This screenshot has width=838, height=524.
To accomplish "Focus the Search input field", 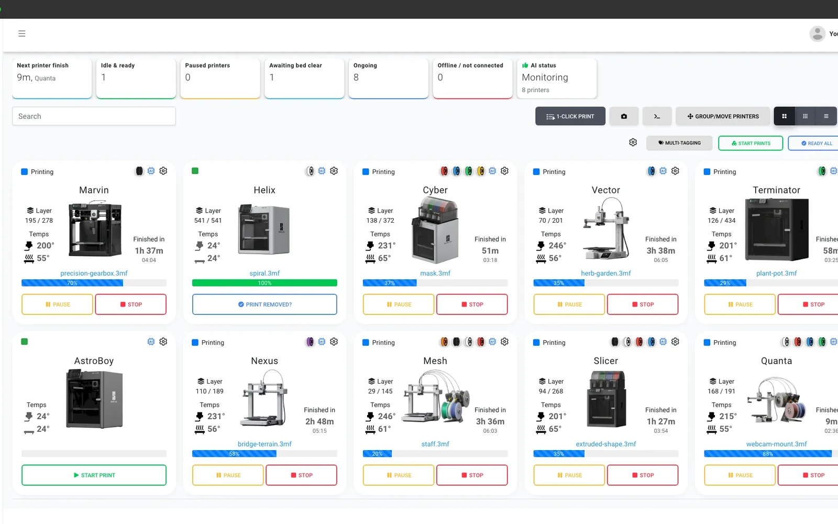I will tap(94, 116).
